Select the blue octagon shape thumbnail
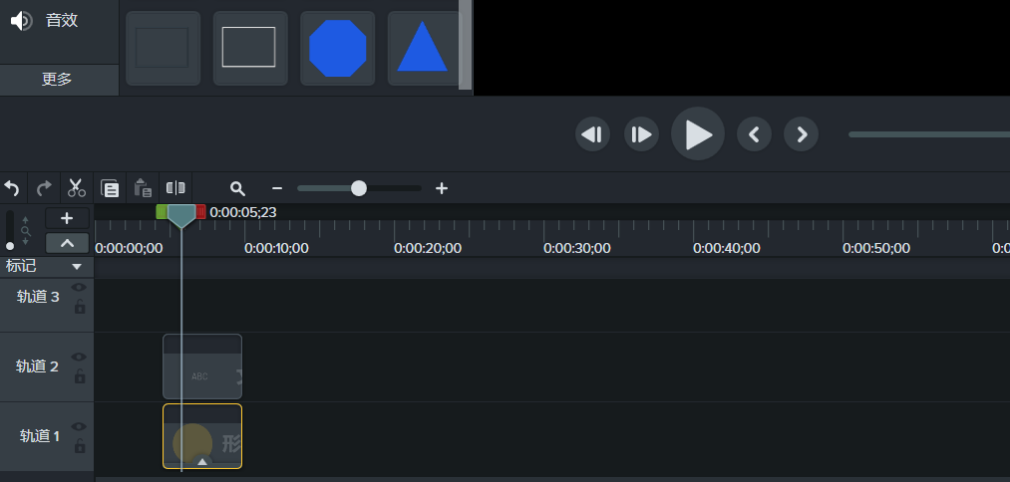 pos(337,48)
